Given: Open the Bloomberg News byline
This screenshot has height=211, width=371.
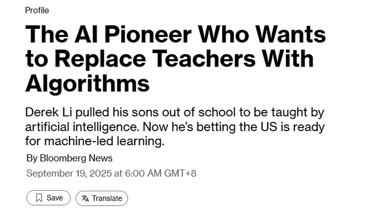Looking at the screenshot, I should click(x=76, y=158).
